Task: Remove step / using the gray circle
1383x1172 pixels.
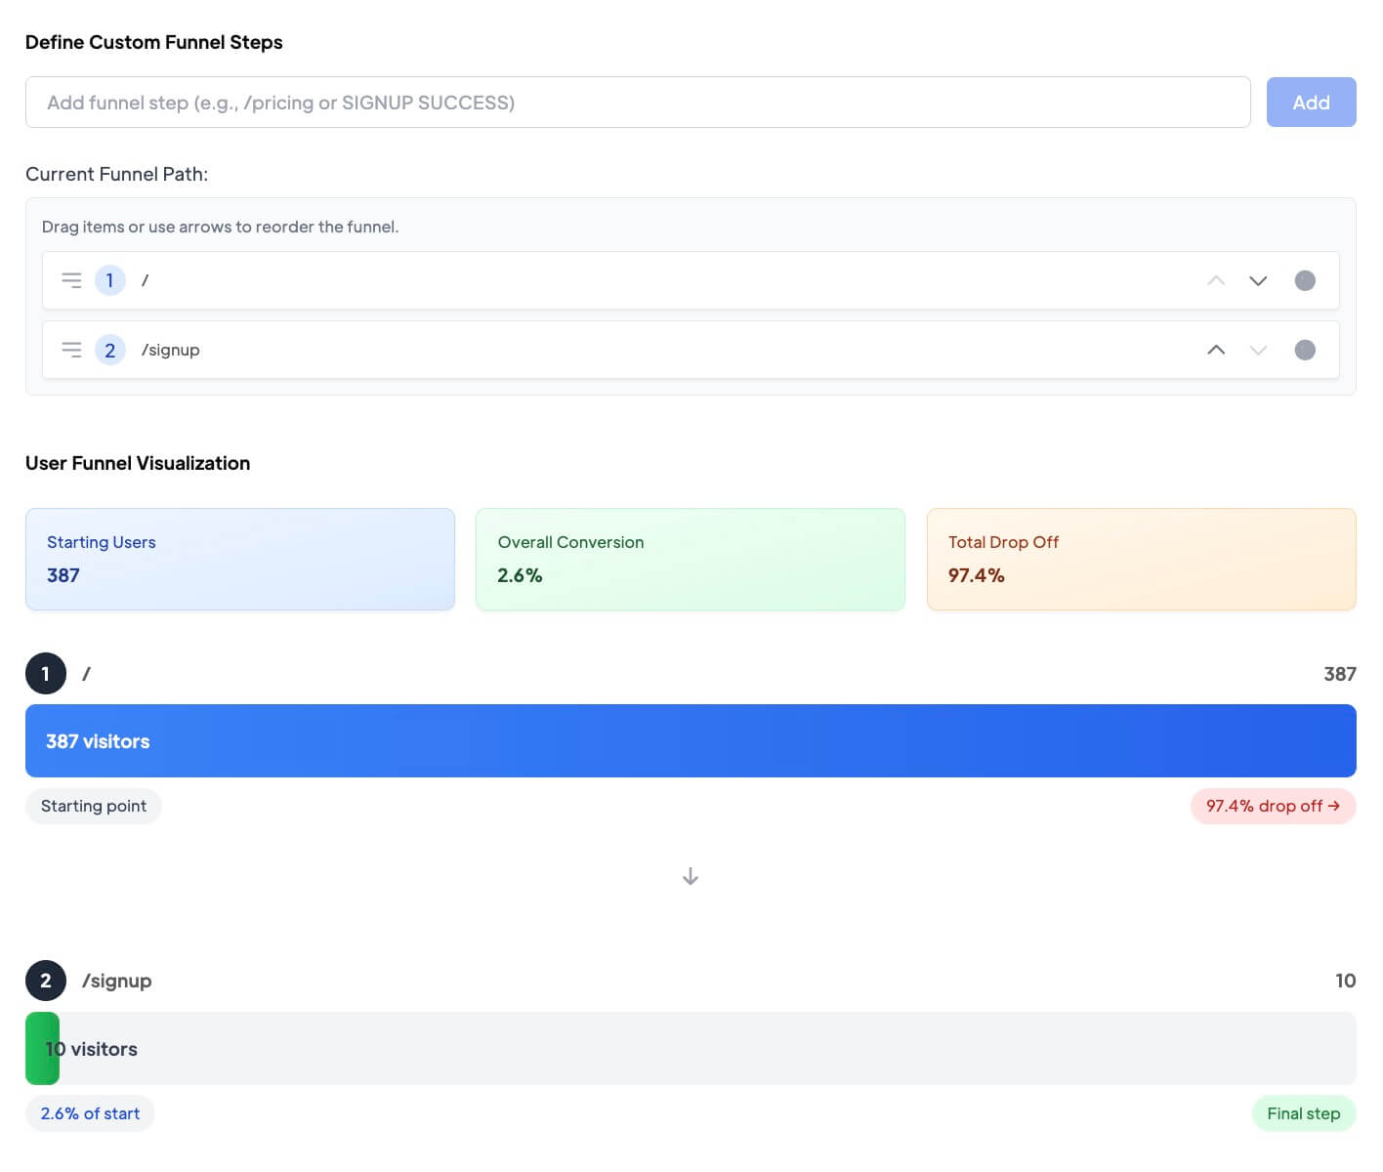Action: [x=1305, y=280]
